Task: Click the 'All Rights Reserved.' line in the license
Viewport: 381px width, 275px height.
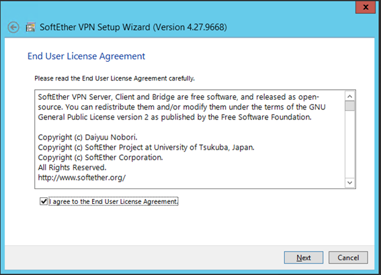Action: [x=72, y=168]
